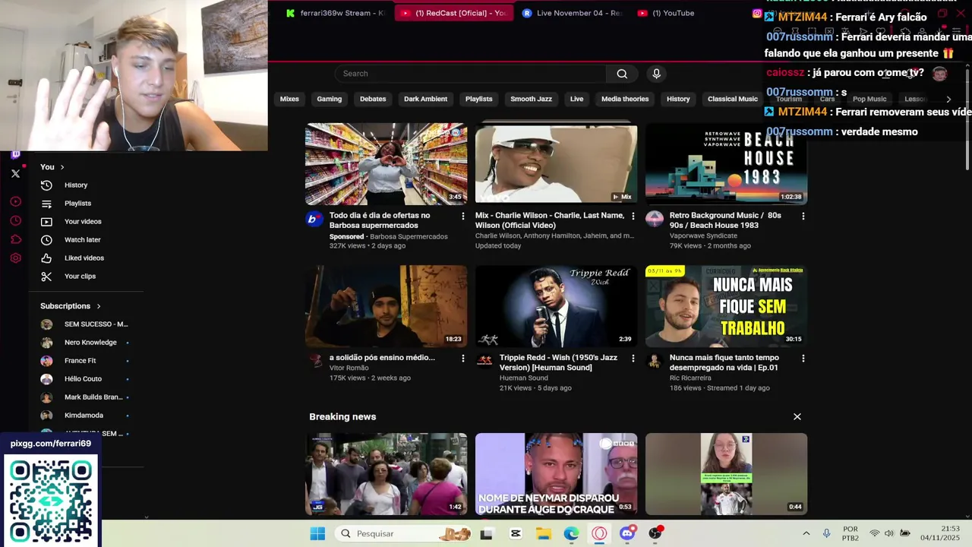
Task: Open Trippie Redd Wish video thumbnail
Action: pos(556,306)
